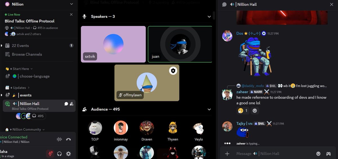Click speaker icon in chat panel header
Screen dimensions: 338x159
pos(232,5)
